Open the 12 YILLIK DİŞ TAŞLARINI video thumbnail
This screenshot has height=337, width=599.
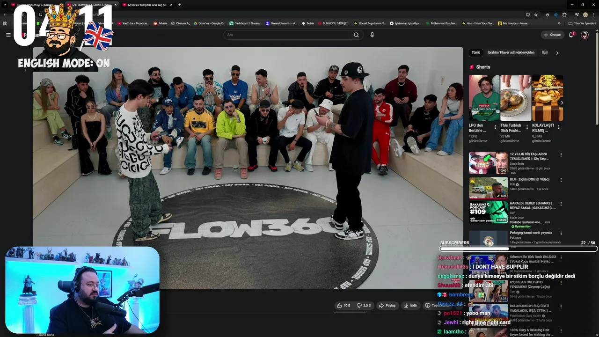pos(488,162)
